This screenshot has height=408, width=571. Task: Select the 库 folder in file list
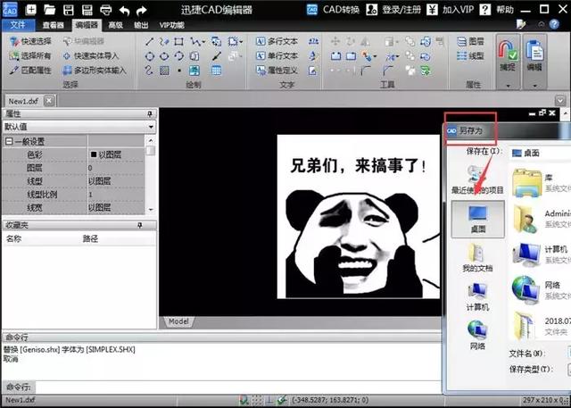click(541, 183)
